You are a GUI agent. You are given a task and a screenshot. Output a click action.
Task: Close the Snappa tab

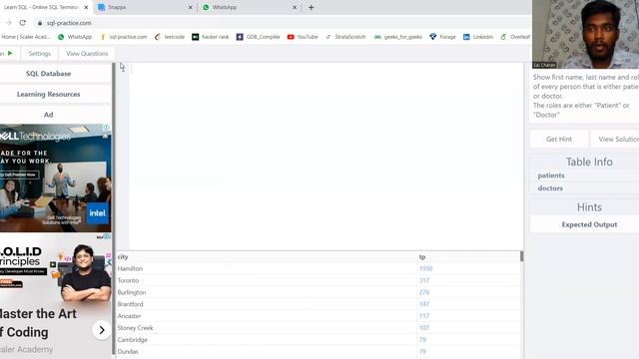190,7
